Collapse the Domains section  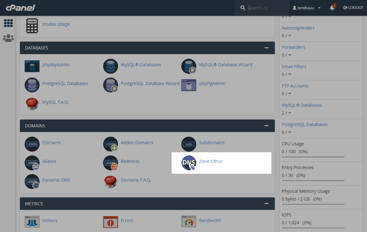[266, 126]
